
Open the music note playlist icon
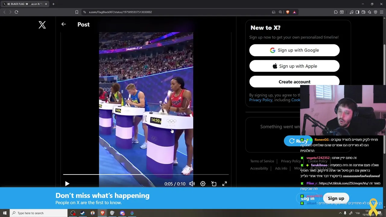click(351, 12)
